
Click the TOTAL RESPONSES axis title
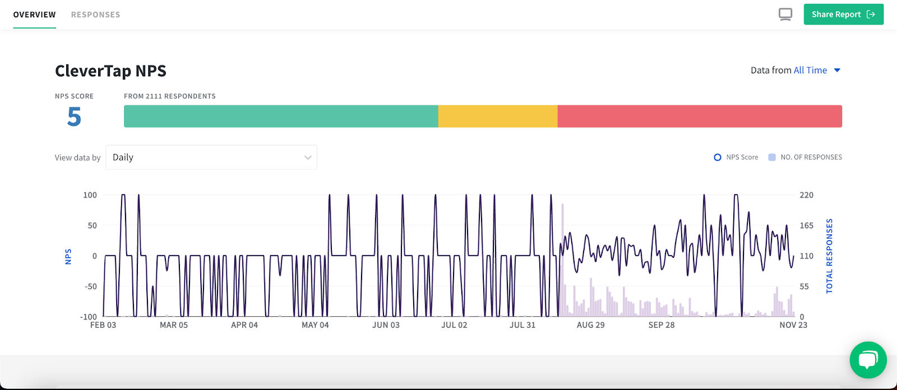pyautogui.click(x=830, y=256)
